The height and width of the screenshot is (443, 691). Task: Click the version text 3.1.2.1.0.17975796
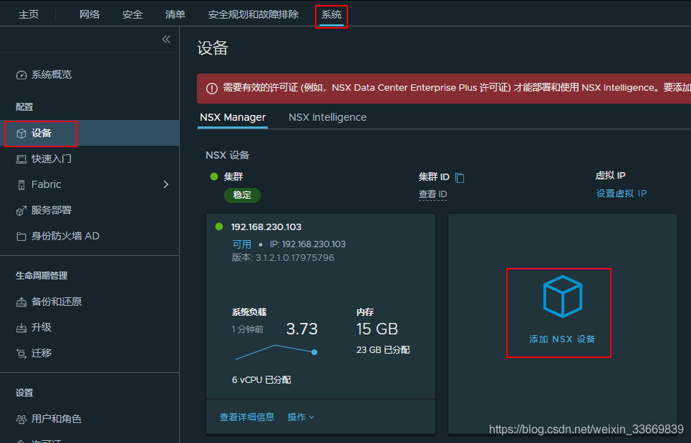click(295, 258)
